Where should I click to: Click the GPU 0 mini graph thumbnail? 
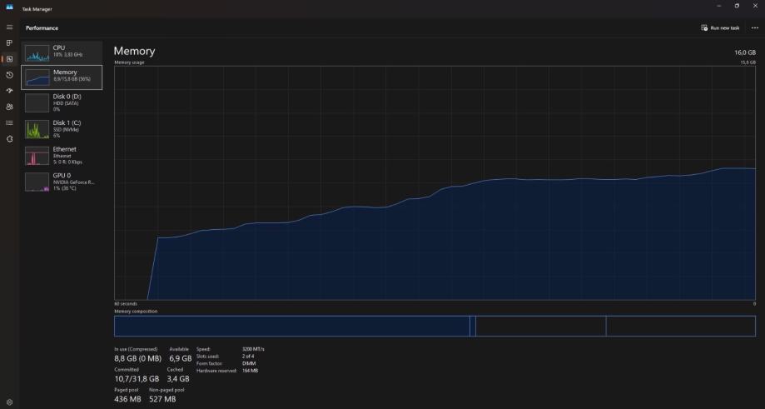click(37, 182)
